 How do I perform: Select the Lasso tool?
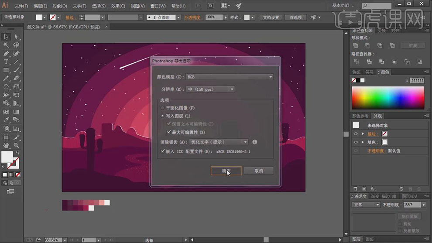tap(16, 45)
